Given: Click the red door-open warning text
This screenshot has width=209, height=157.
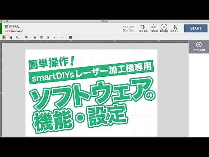Looking at the screenshot, I should point(14,31).
